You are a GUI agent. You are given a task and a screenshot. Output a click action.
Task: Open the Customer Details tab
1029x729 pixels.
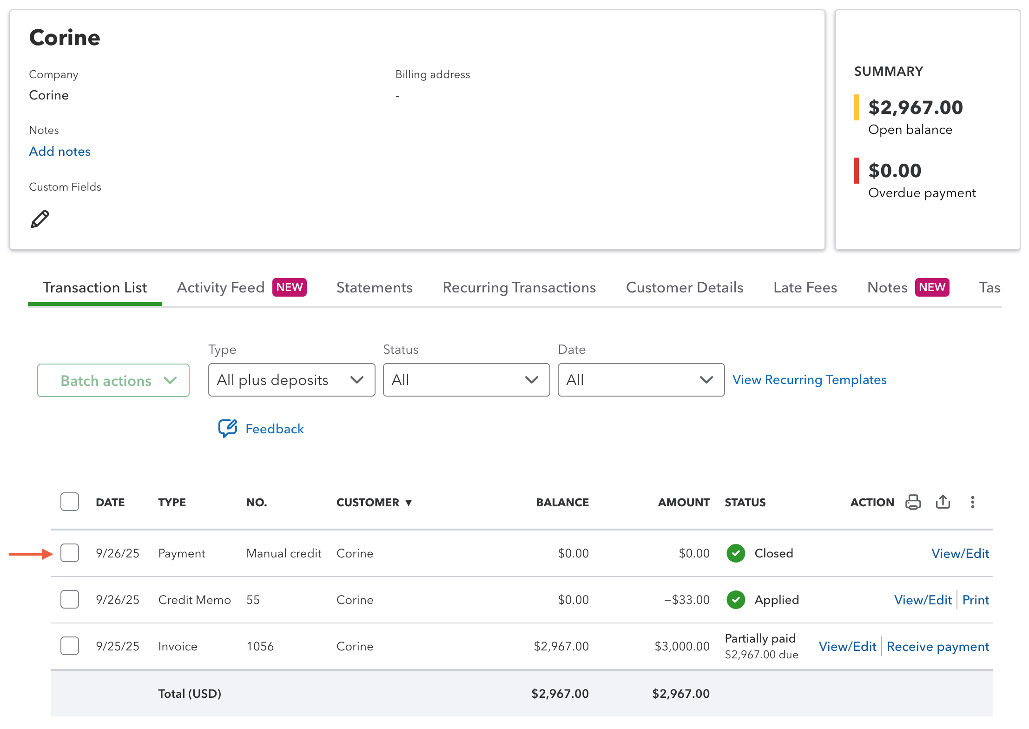coord(684,287)
